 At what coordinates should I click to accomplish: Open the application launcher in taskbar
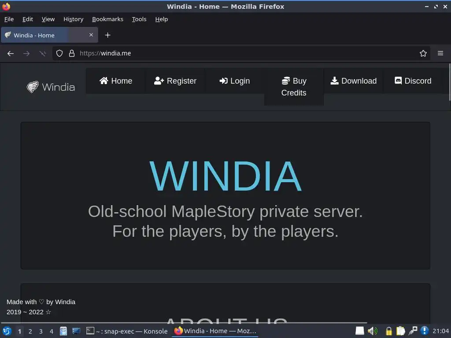(x=7, y=331)
